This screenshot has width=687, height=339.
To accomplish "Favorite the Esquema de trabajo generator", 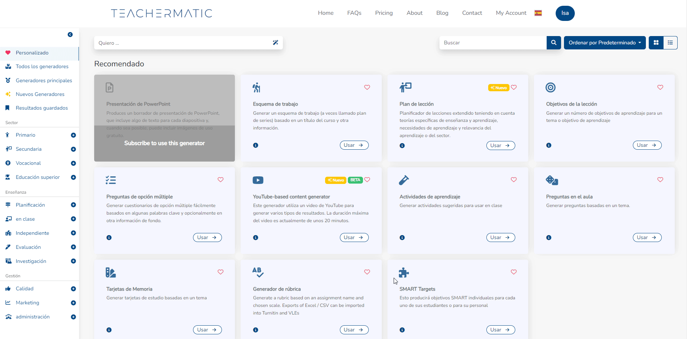I will pyautogui.click(x=367, y=87).
